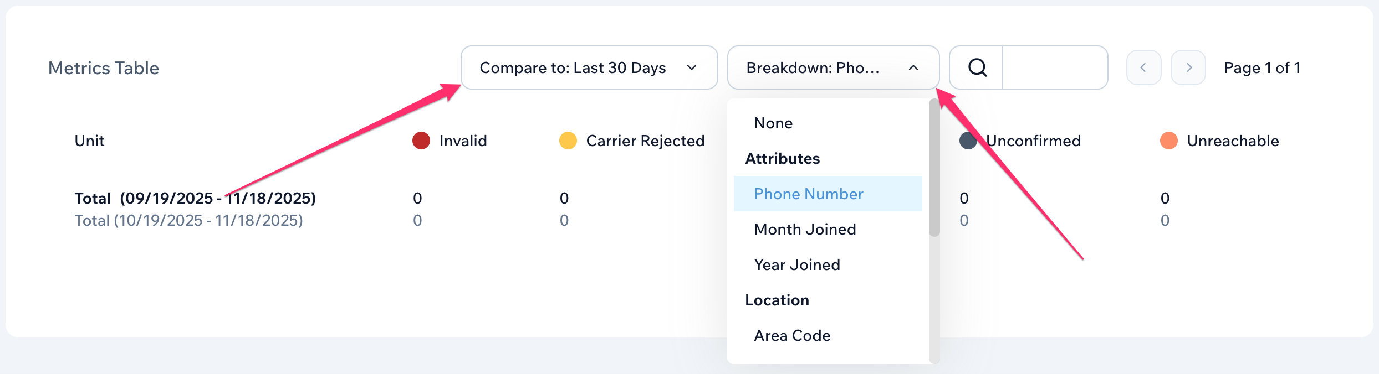1379x374 pixels.
Task: Go to next page arrow
Action: point(1188,67)
